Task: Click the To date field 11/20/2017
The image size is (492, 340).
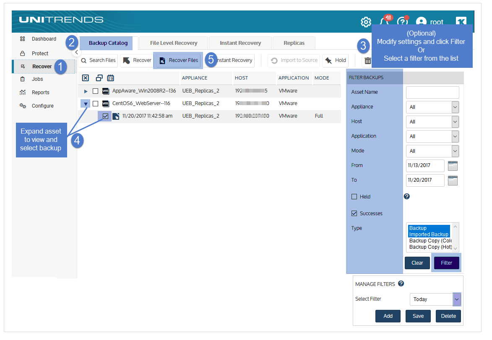Action: click(425, 180)
